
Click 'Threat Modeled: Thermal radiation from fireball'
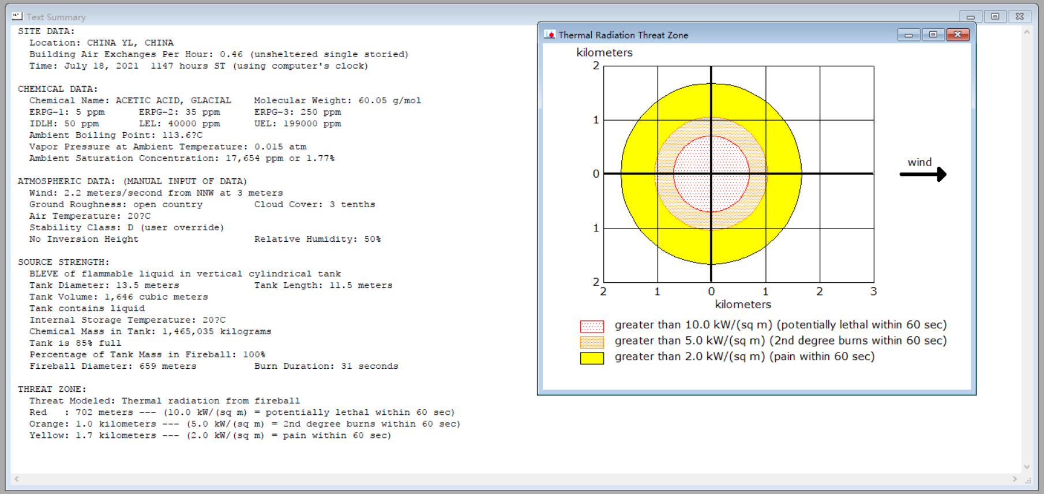pos(165,401)
